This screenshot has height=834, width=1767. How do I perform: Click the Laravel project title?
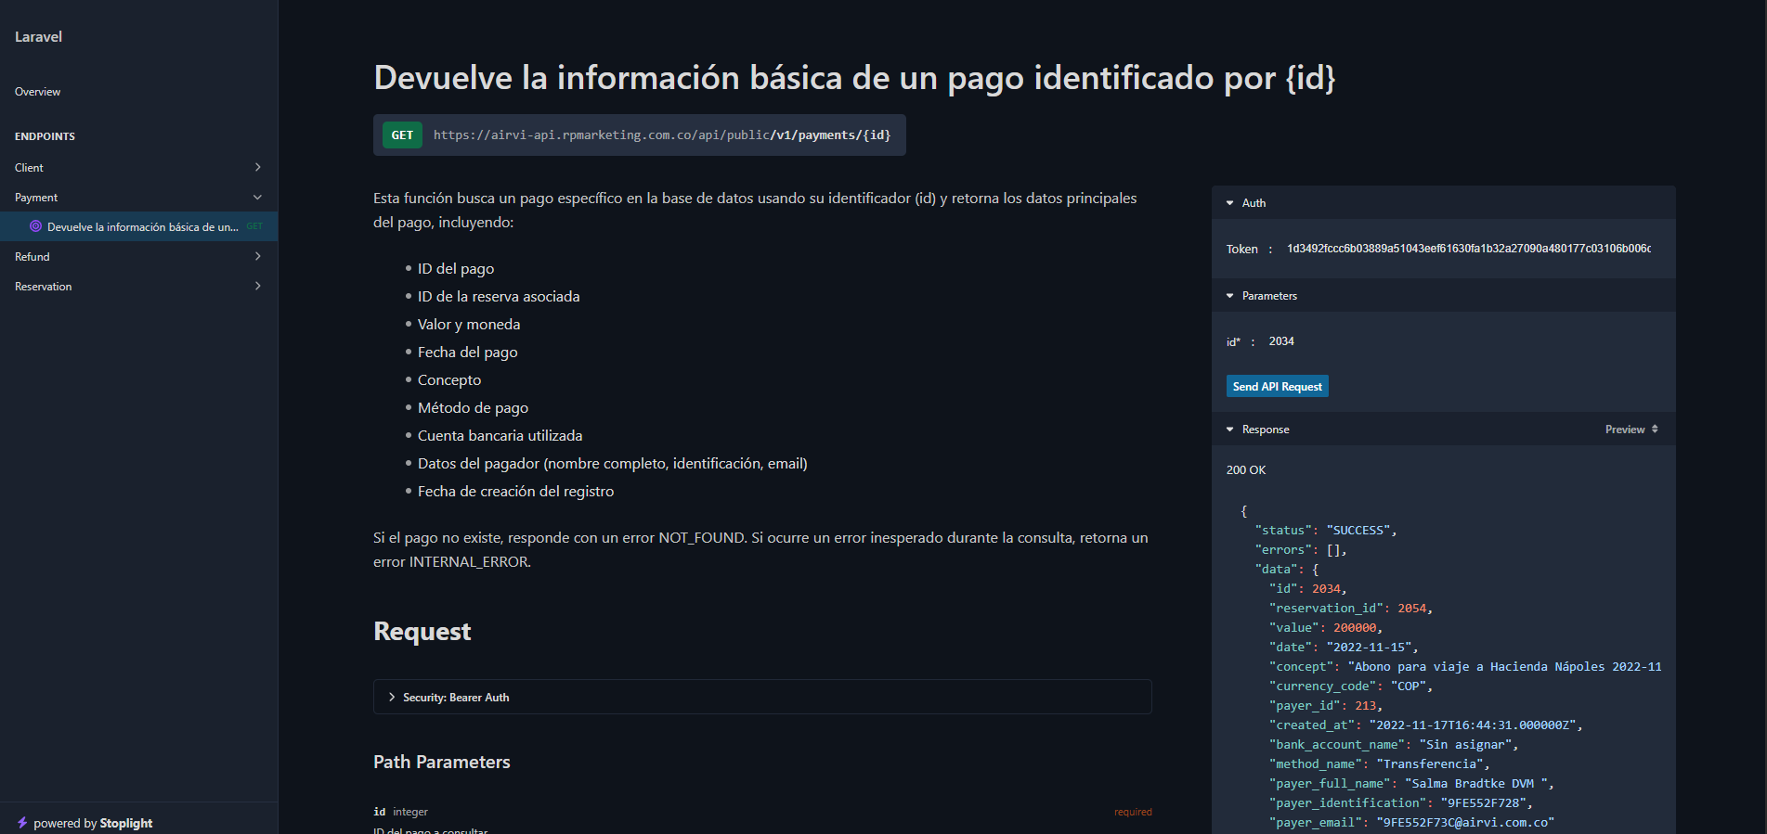[x=39, y=37]
